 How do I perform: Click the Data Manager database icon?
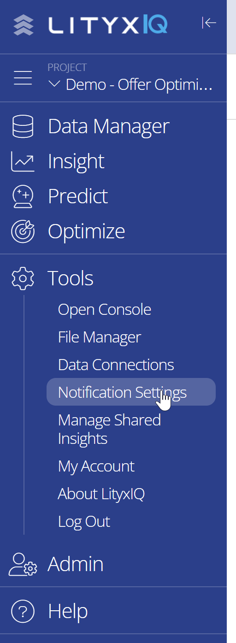click(23, 127)
